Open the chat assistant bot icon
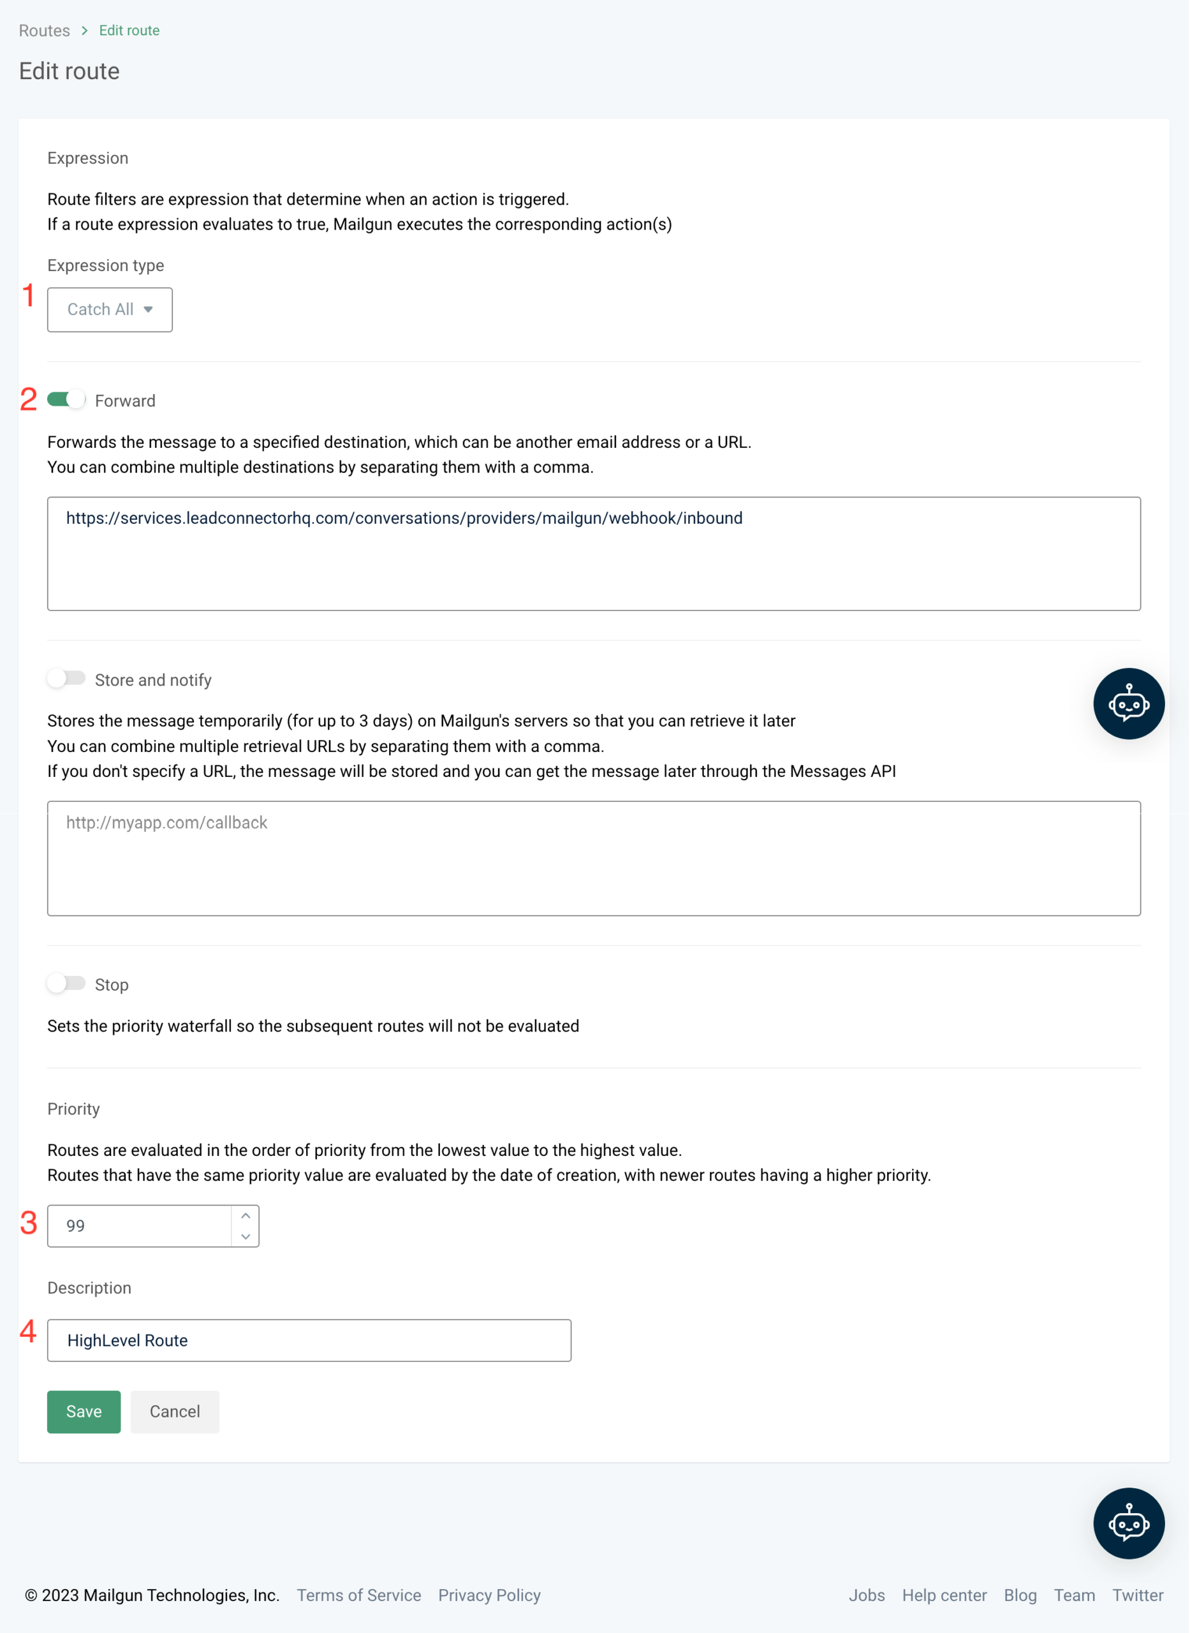Image resolution: width=1190 pixels, height=1633 pixels. [1128, 704]
